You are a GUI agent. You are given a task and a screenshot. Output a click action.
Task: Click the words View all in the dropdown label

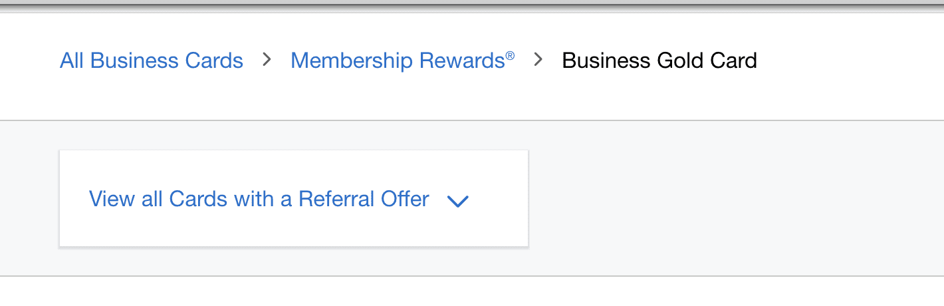click(126, 199)
